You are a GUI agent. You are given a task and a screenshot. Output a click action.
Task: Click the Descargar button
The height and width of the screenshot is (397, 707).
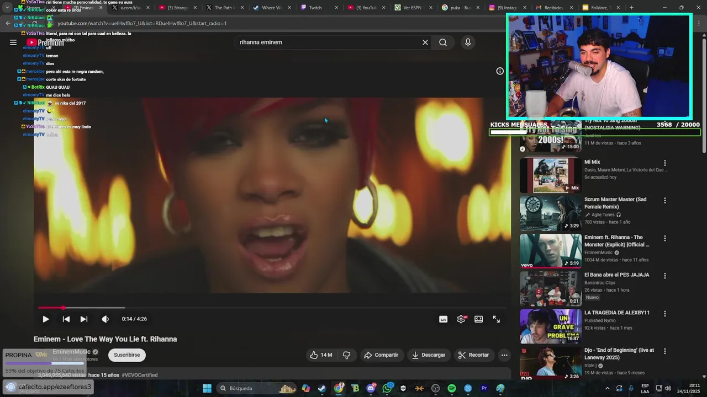429,355
